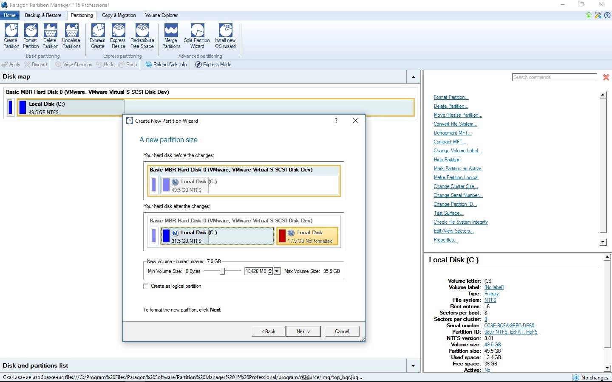
Task: Open Split Partition Wizard
Action: point(197,36)
